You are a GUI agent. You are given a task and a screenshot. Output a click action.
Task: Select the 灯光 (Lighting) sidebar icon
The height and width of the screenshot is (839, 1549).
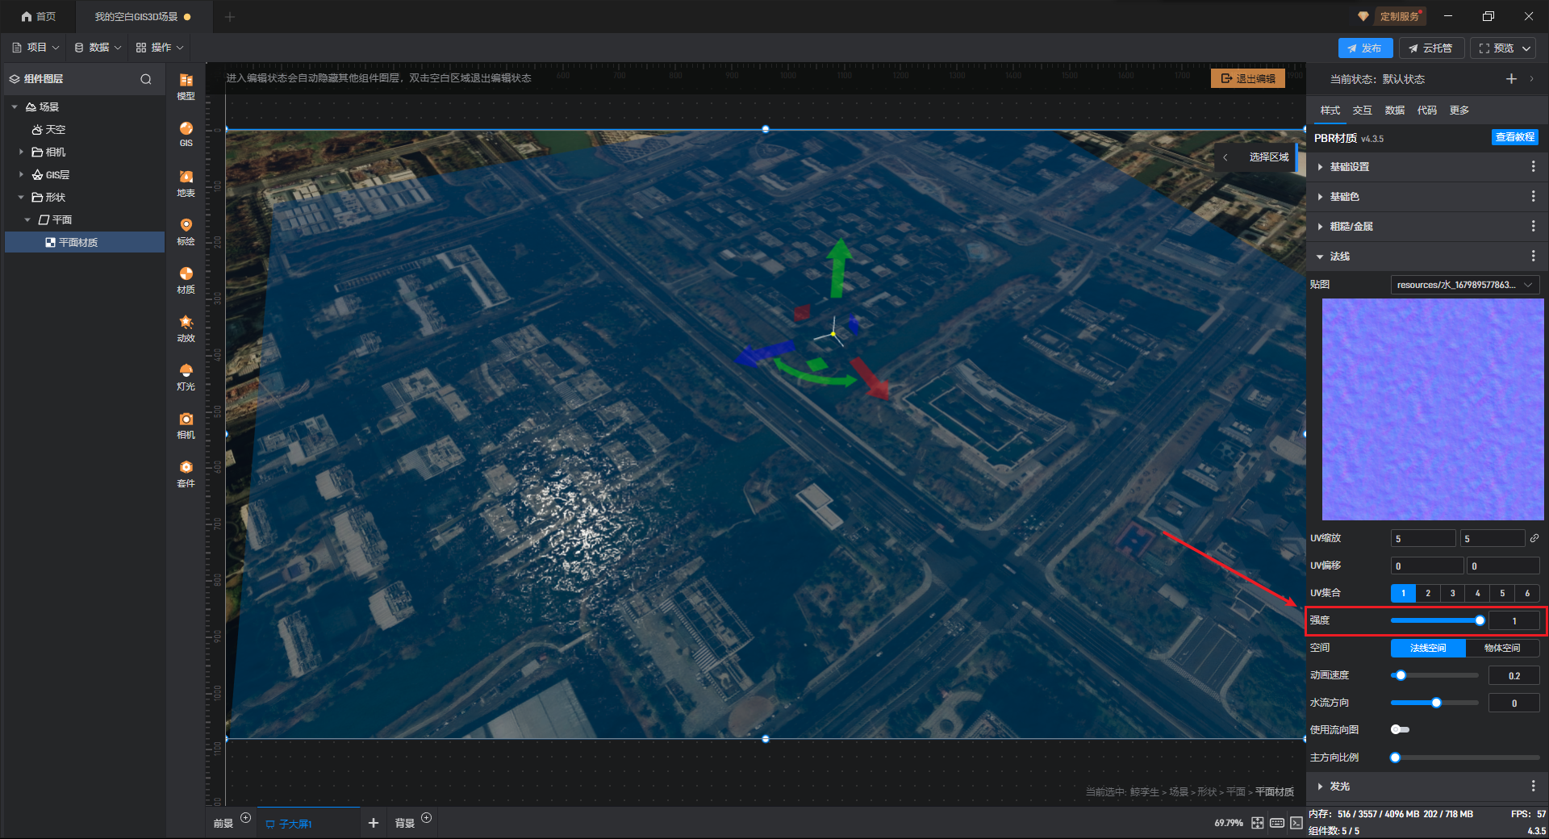186,376
